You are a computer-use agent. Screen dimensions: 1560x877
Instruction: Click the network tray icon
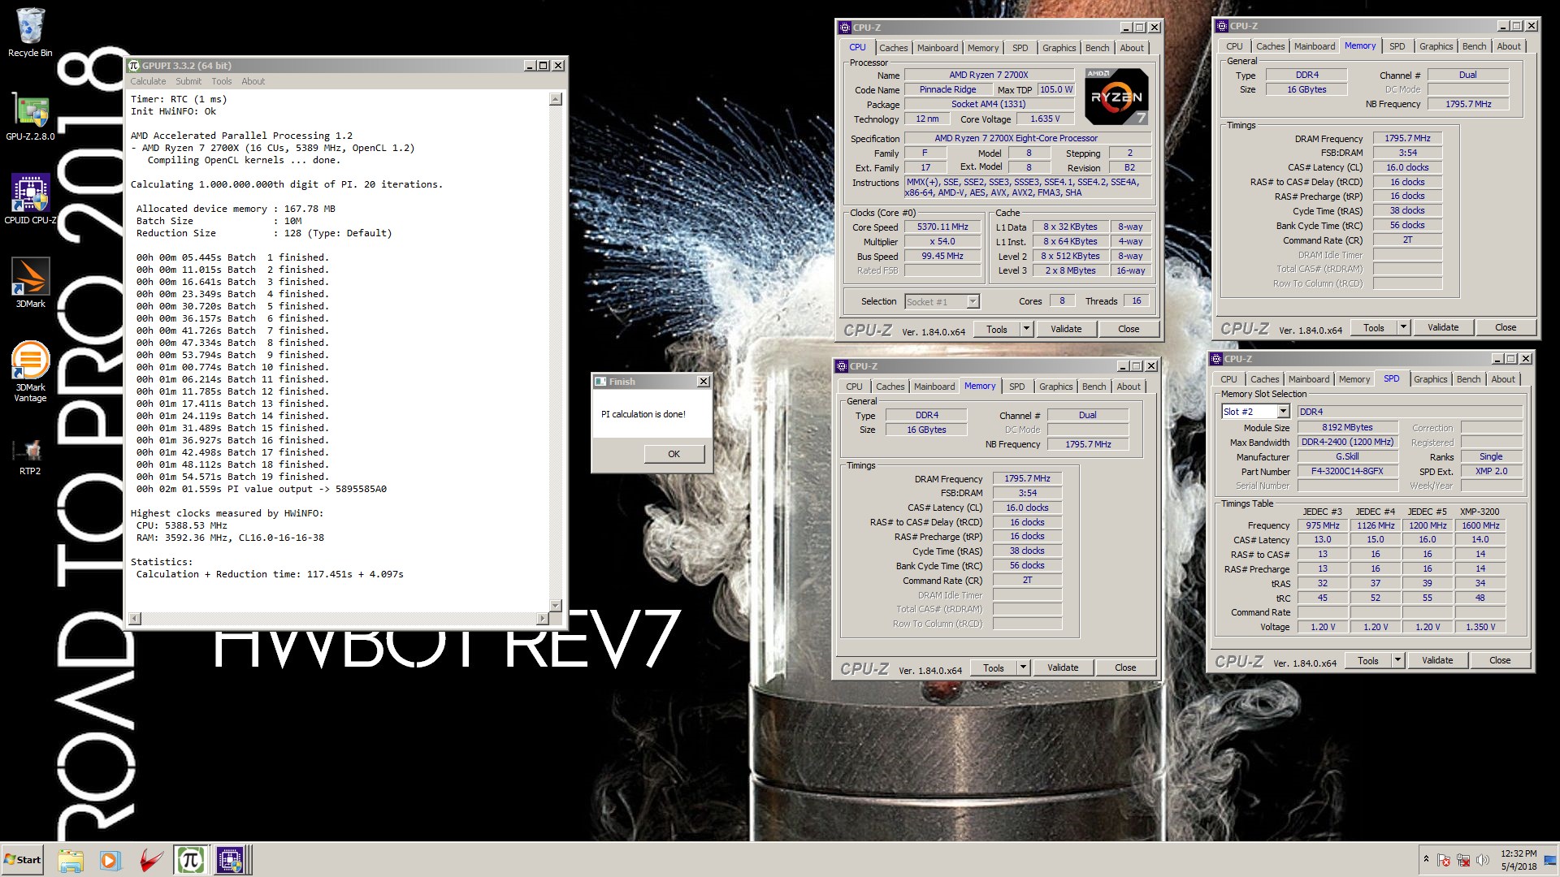pyautogui.click(x=1463, y=860)
